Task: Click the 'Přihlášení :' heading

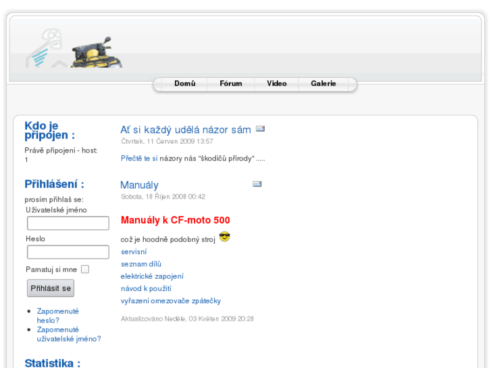Action: pyautogui.click(x=54, y=184)
